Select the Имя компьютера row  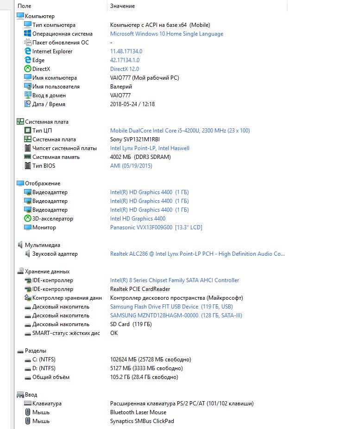(150, 78)
